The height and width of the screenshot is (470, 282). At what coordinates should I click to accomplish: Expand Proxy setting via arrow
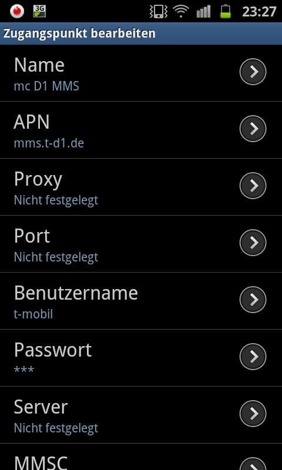[253, 186]
